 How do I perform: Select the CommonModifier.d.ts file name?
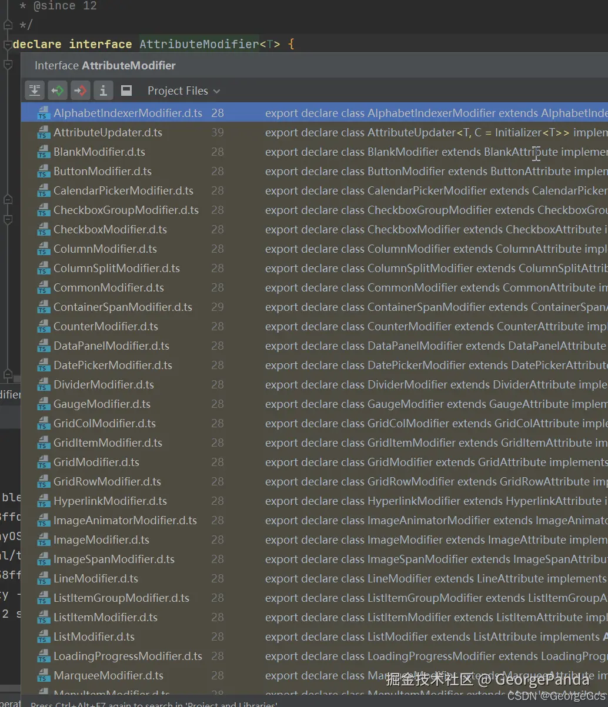coord(109,288)
